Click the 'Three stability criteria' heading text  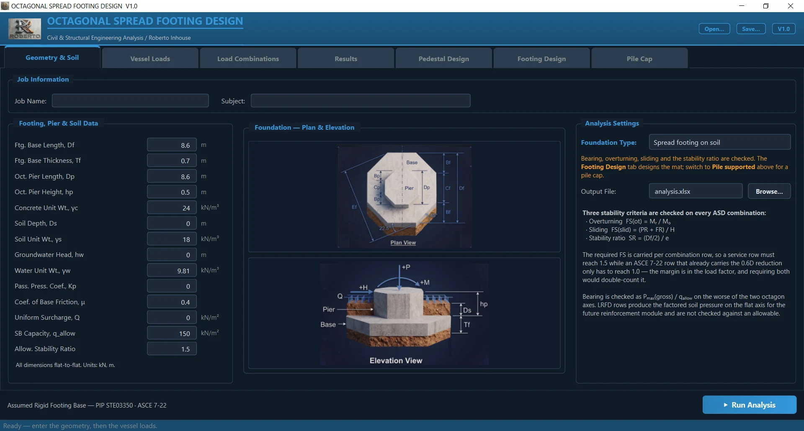tap(674, 213)
